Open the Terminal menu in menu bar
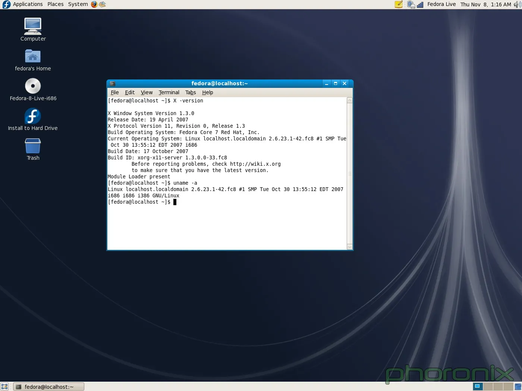Screen dimensions: 522x391 [x=169, y=92]
